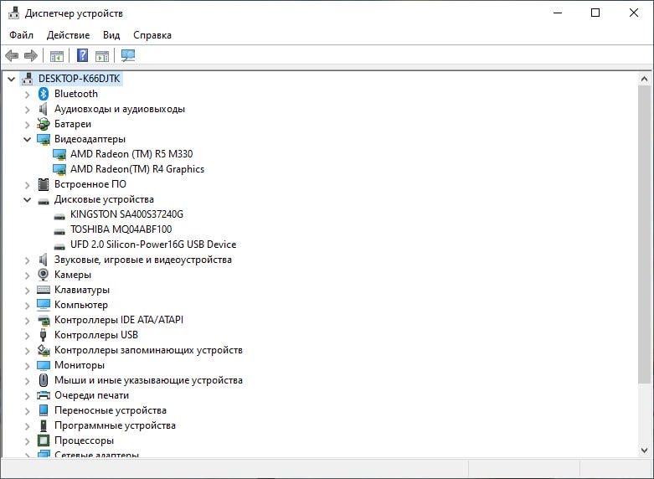Click the blue Help question-mark toolbar icon

click(83, 55)
